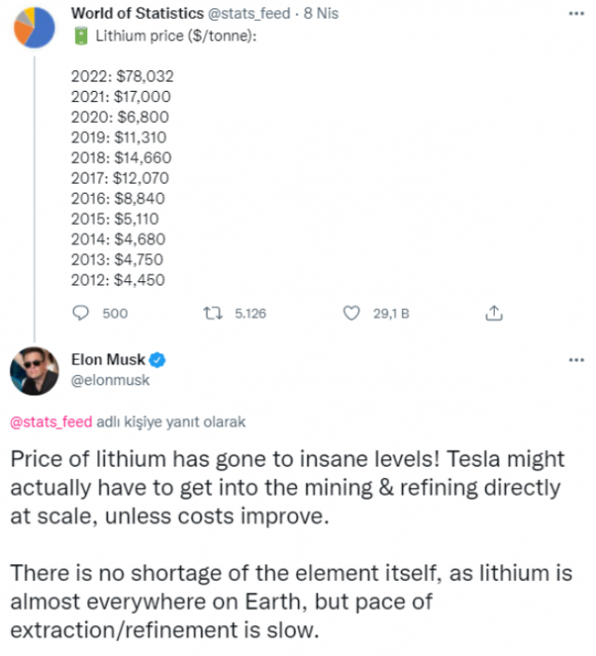Click the share upload icon
The image size is (596, 656).
(x=495, y=313)
